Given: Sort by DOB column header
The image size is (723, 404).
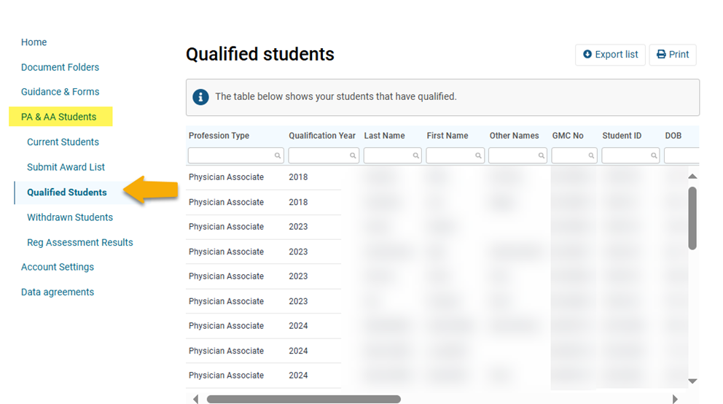Looking at the screenshot, I should pyautogui.click(x=673, y=136).
